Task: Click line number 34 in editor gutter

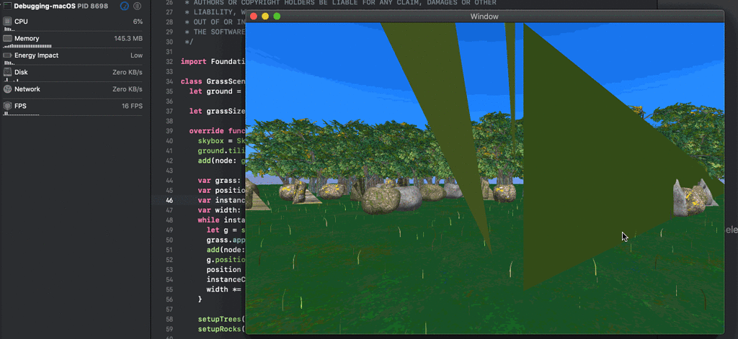Action: click(x=169, y=81)
